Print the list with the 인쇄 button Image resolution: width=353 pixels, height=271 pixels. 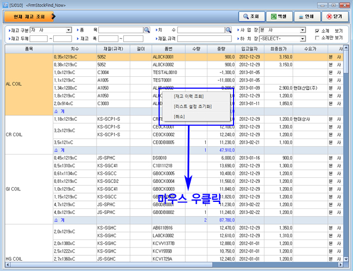pos(307,16)
